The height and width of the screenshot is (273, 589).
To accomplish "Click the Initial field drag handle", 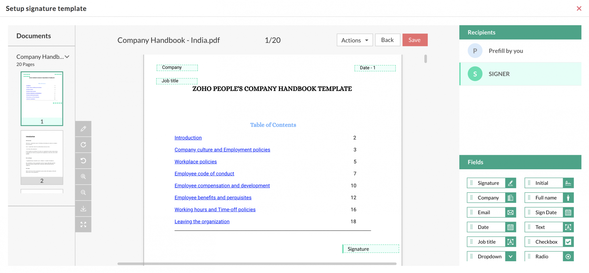I will (x=529, y=183).
